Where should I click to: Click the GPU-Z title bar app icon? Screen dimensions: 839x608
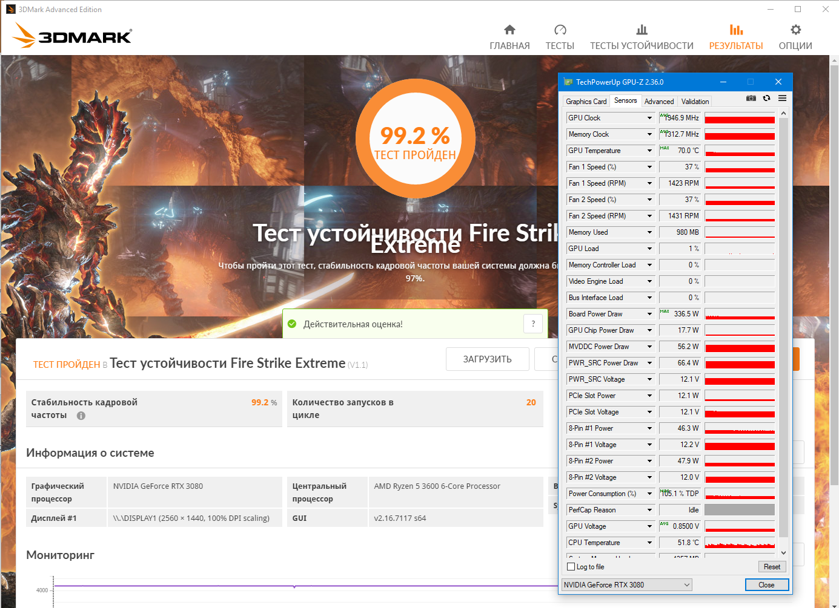pos(568,82)
